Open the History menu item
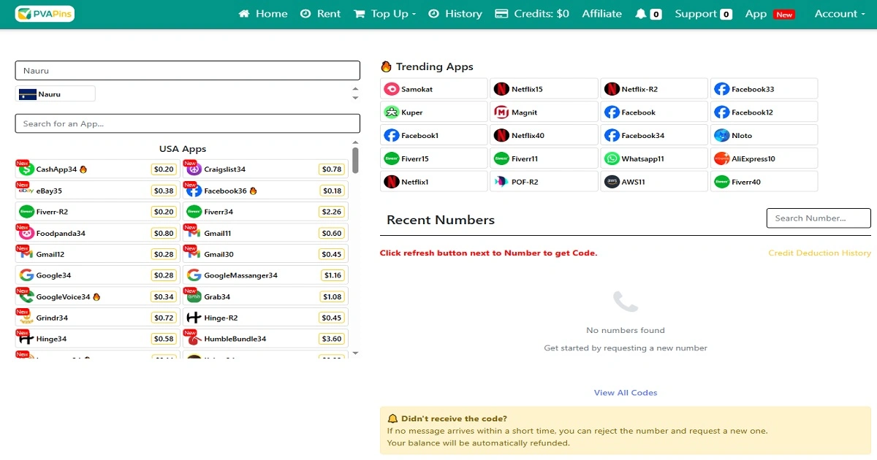877x460 pixels. click(455, 14)
